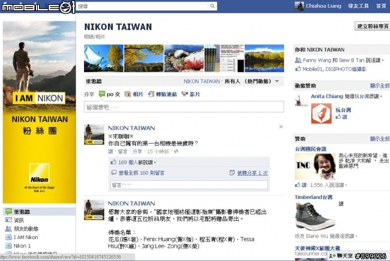Click comment bubble icon beside 查看全部
Viewport: 390px width, 261px height.
coord(114,173)
